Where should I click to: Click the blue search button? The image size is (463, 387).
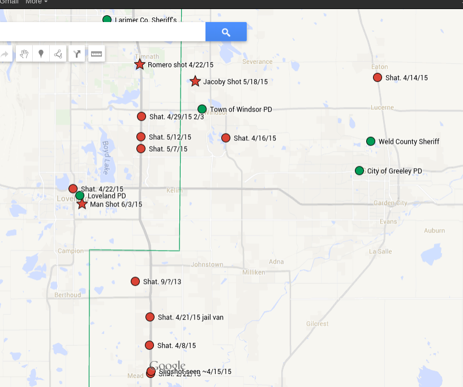(226, 32)
